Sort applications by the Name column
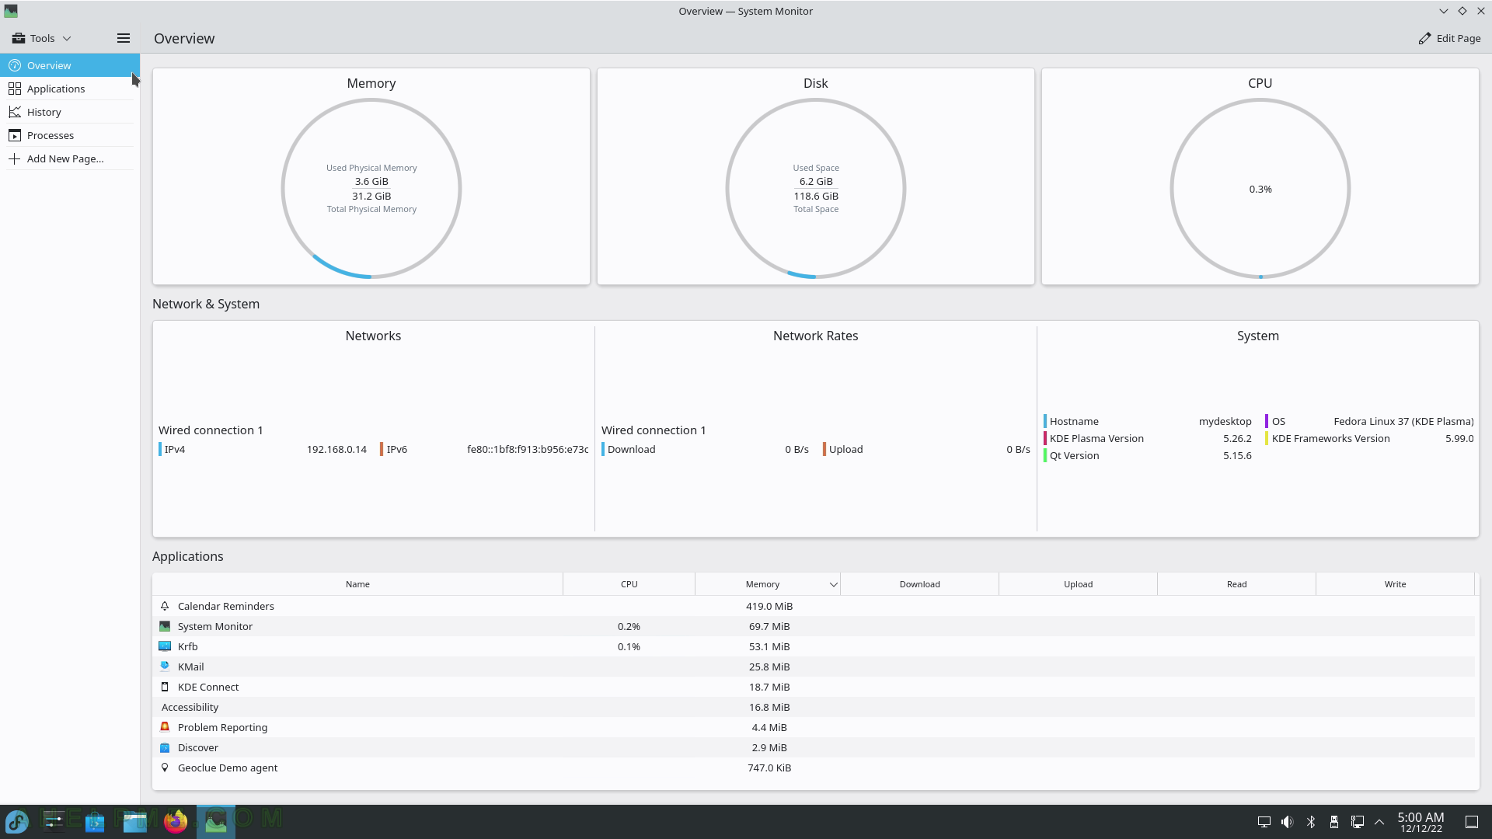1492x839 pixels. (357, 584)
